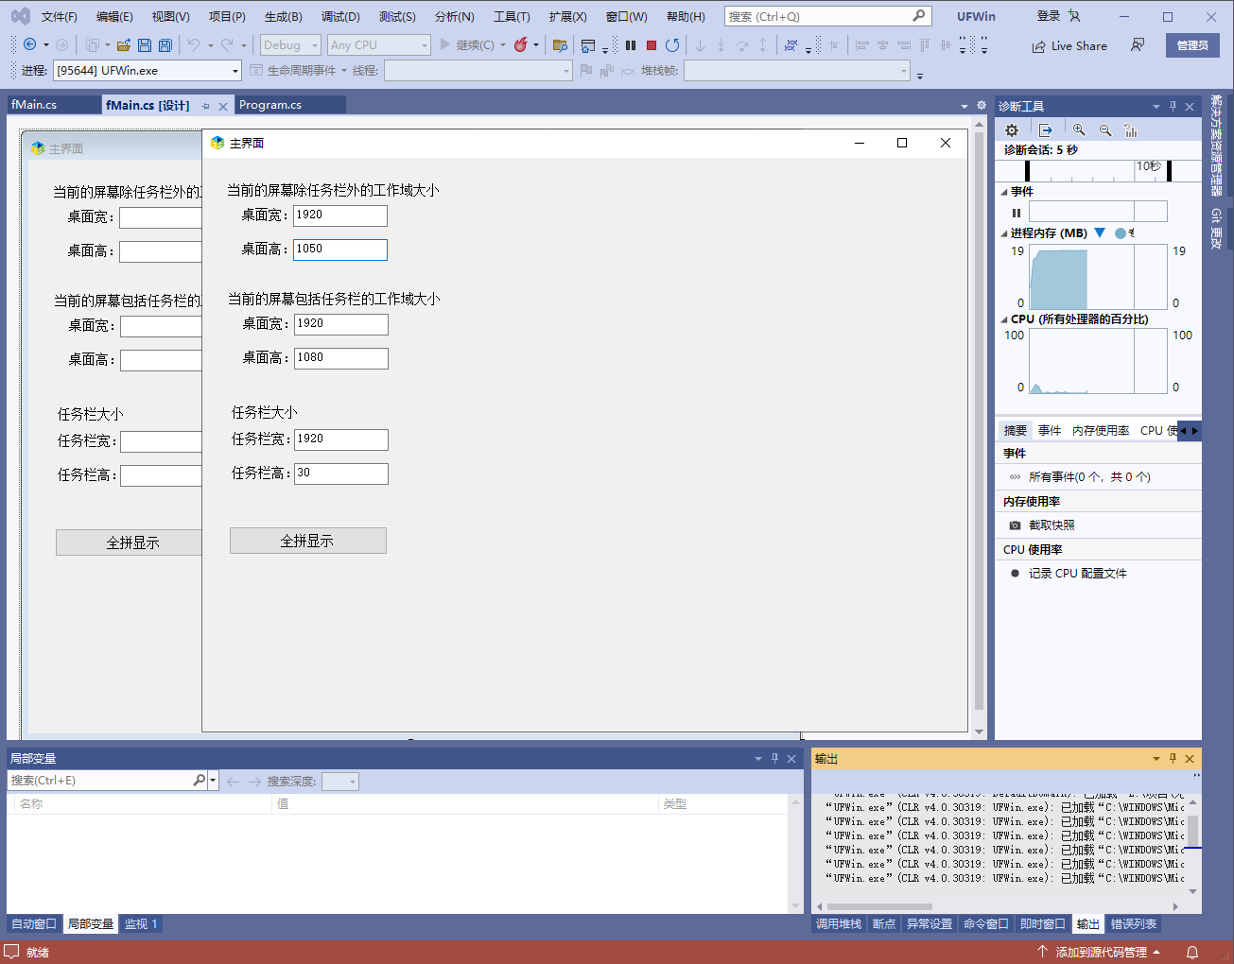Open the feedback person icon near Live Share

[1138, 45]
